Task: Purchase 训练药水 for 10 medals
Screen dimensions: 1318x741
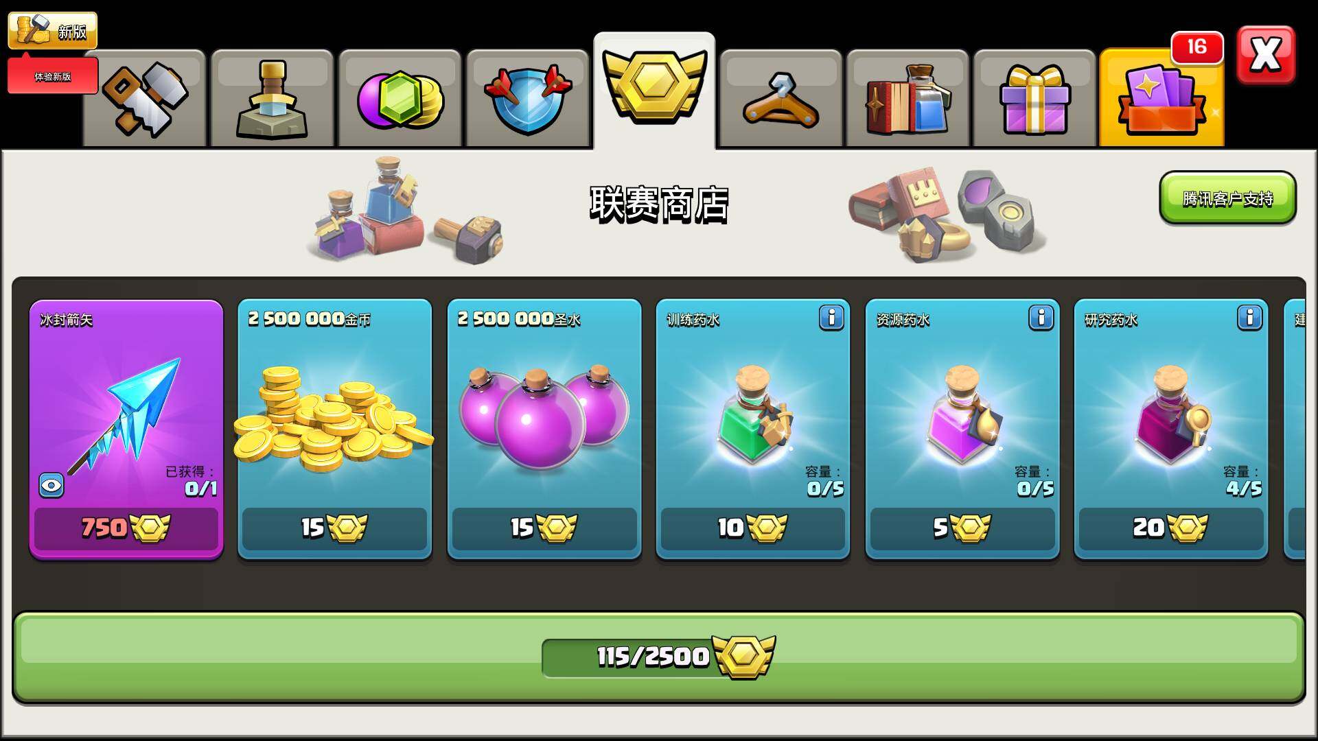Action: coord(753,528)
